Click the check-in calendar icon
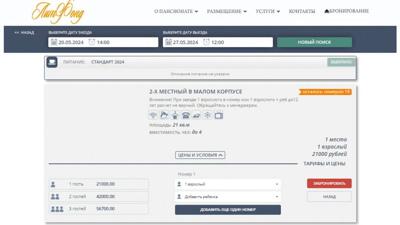The image size is (400, 225). click(x=54, y=42)
